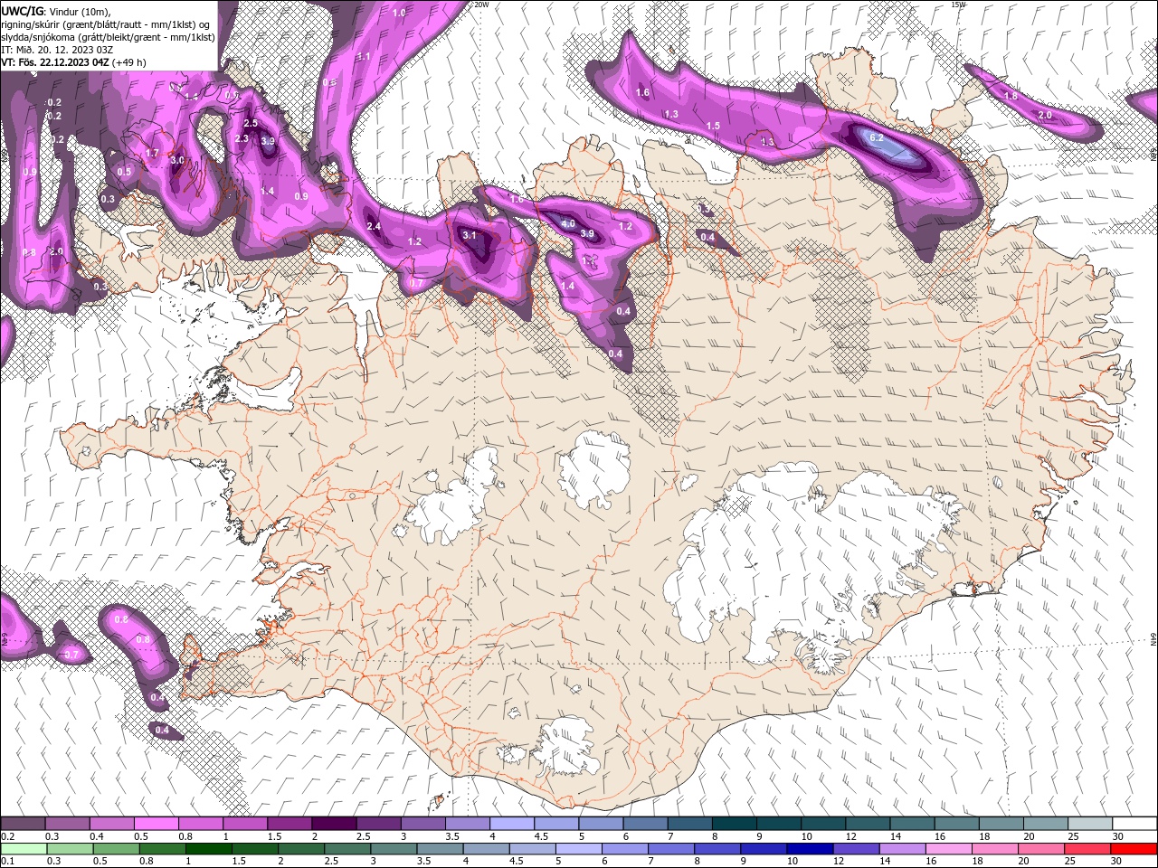
Task: Select the pale green lower-scale swatch at 0.1
Action: click(x=23, y=849)
